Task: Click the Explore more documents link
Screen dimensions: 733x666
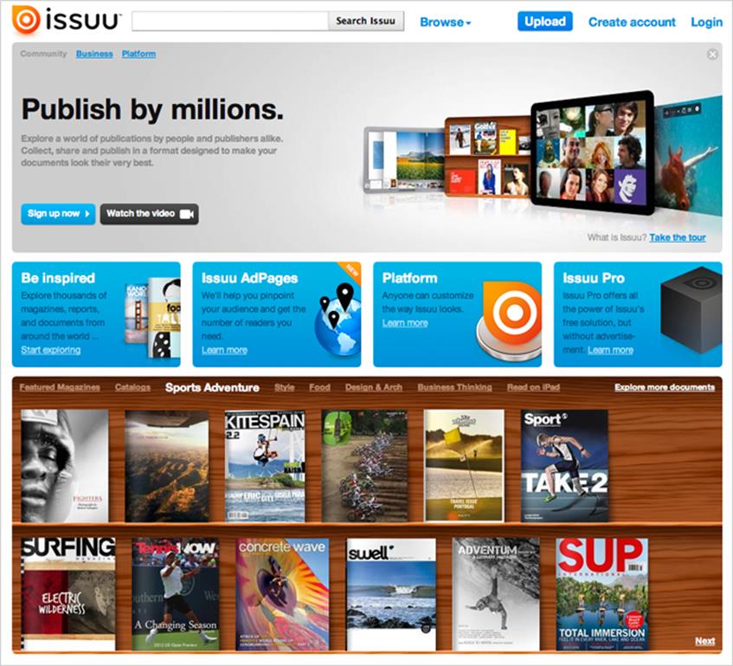Action: 665,387
